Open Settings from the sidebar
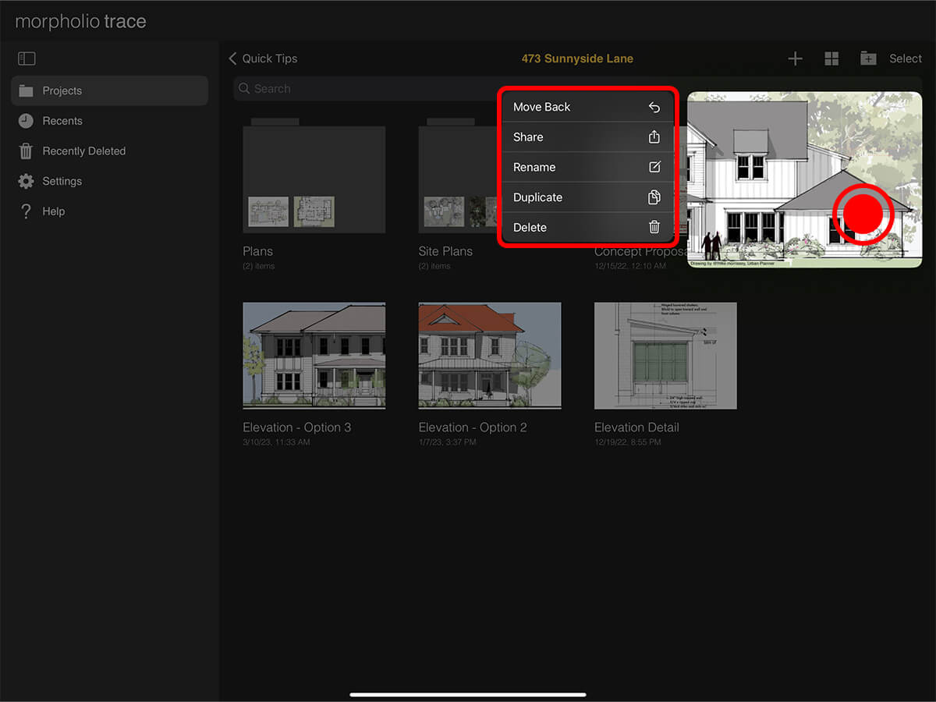Screen dimensions: 936x702 [x=62, y=181]
